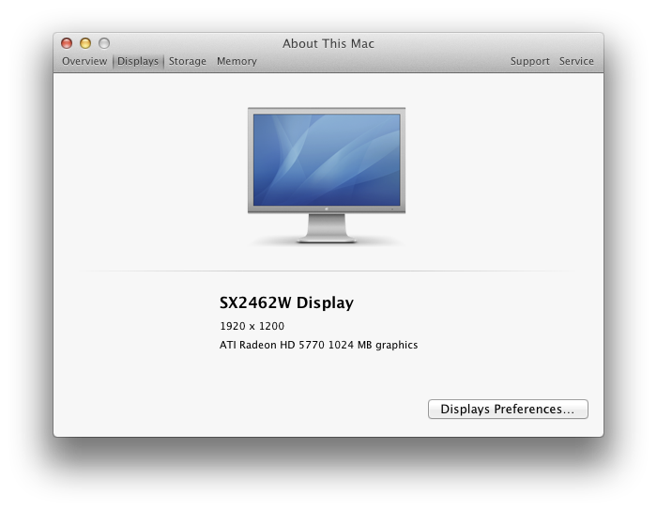Switch to the Overview tab
657x511 pixels.
pos(84,61)
